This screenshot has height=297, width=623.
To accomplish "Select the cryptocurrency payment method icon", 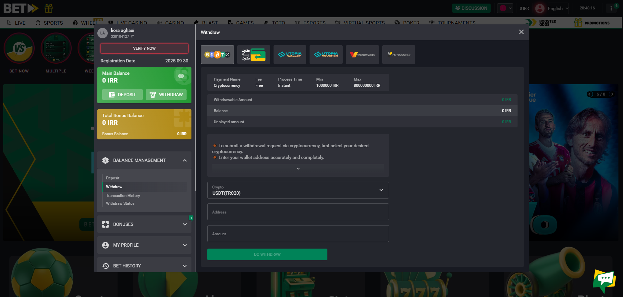I will 217,55.
